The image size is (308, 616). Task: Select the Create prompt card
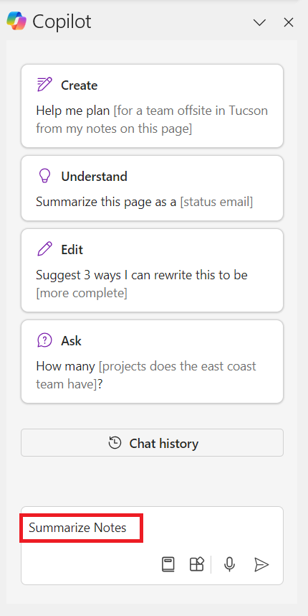tap(152, 106)
